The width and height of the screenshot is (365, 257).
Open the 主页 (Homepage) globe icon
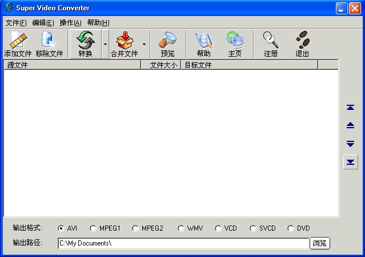tap(235, 44)
